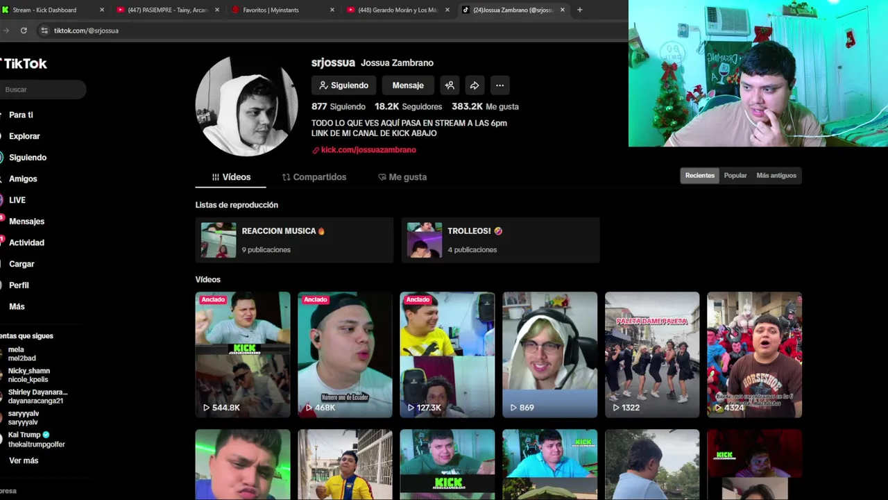Expand followed accounts with Ver más
888x500 pixels.
coord(24,460)
